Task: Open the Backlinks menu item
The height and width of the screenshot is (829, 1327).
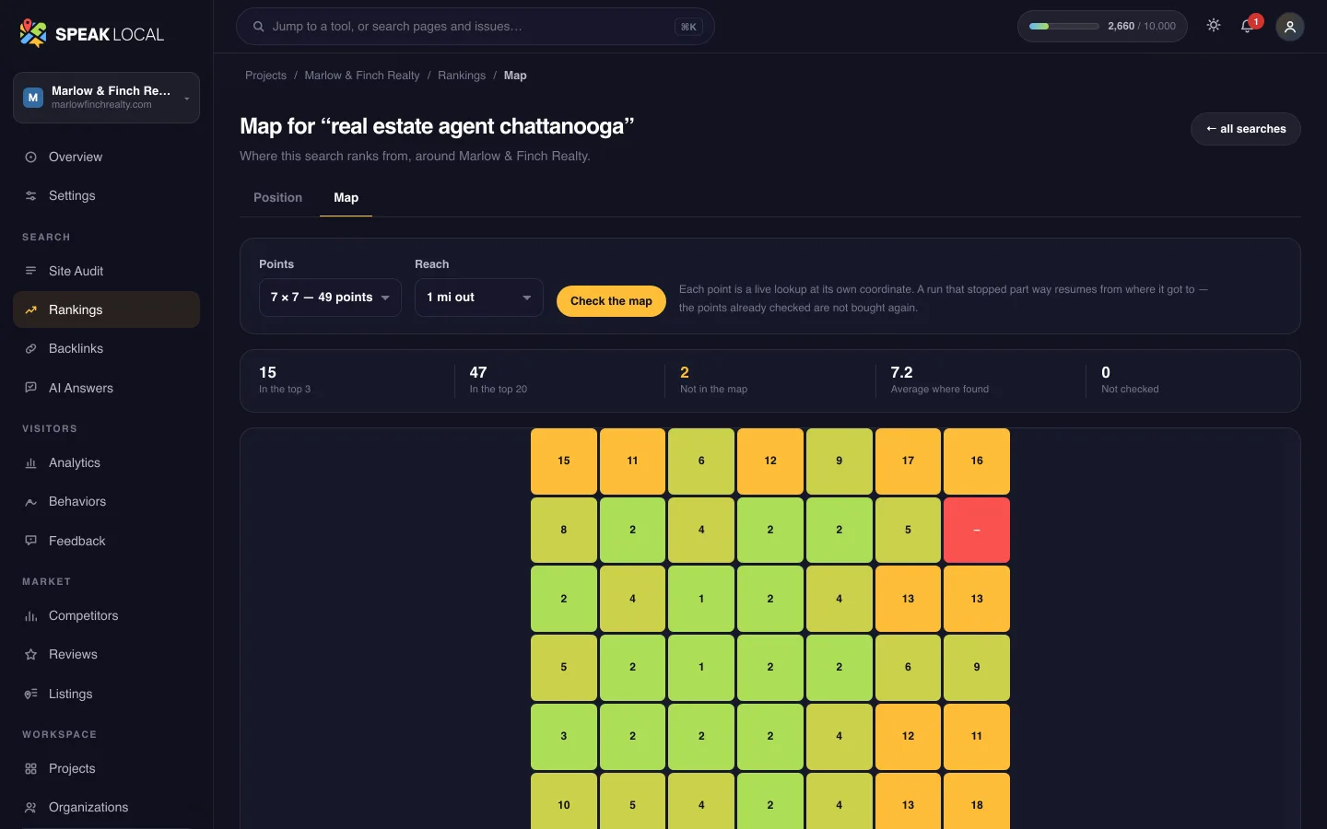Action: point(107,349)
